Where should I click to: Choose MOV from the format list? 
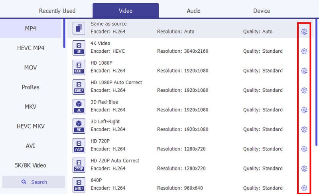[x=31, y=67]
